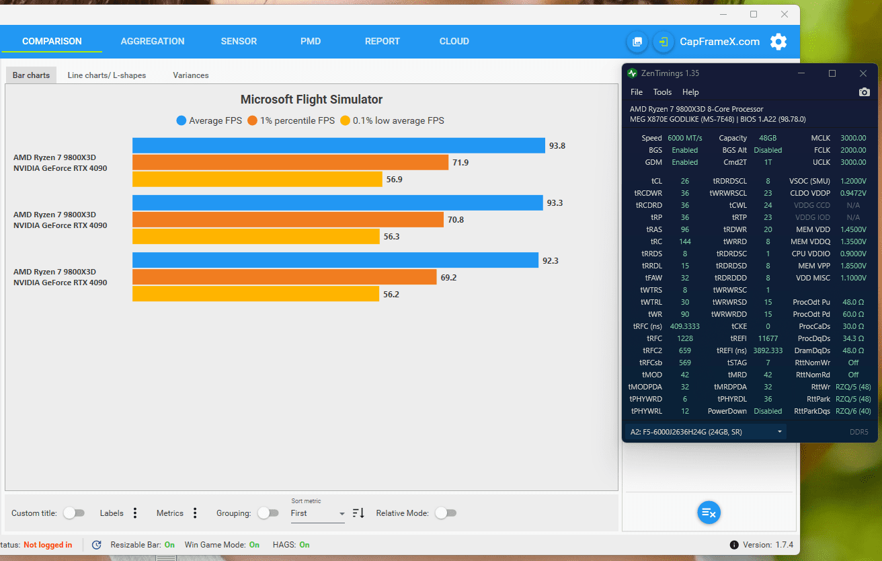
Task: Click the 70.8 percentile value label
Action: (456, 220)
